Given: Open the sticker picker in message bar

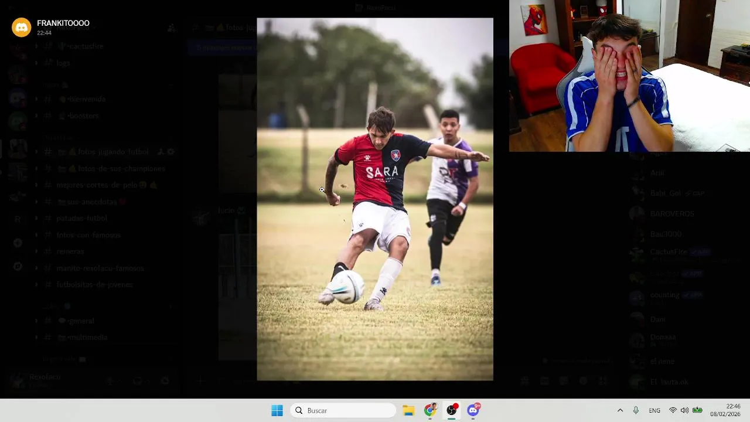Looking at the screenshot, I should (564, 381).
